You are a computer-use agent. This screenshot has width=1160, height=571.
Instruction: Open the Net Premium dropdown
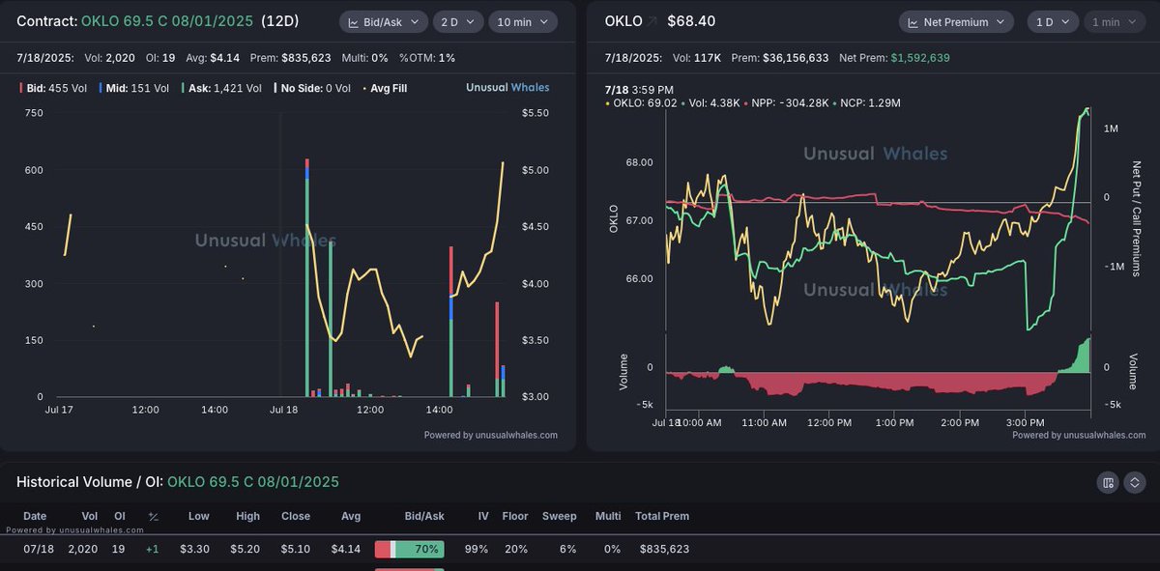tap(956, 21)
